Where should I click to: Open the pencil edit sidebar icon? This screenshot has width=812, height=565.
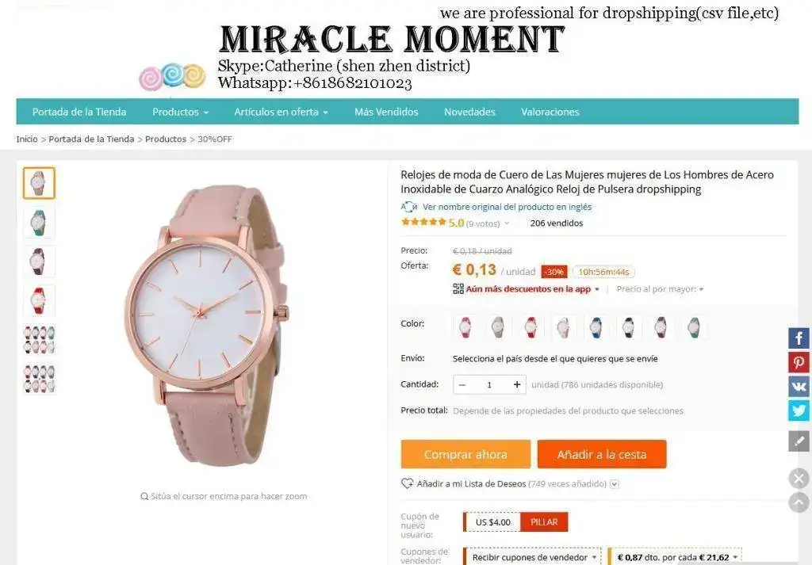point(799,441)
